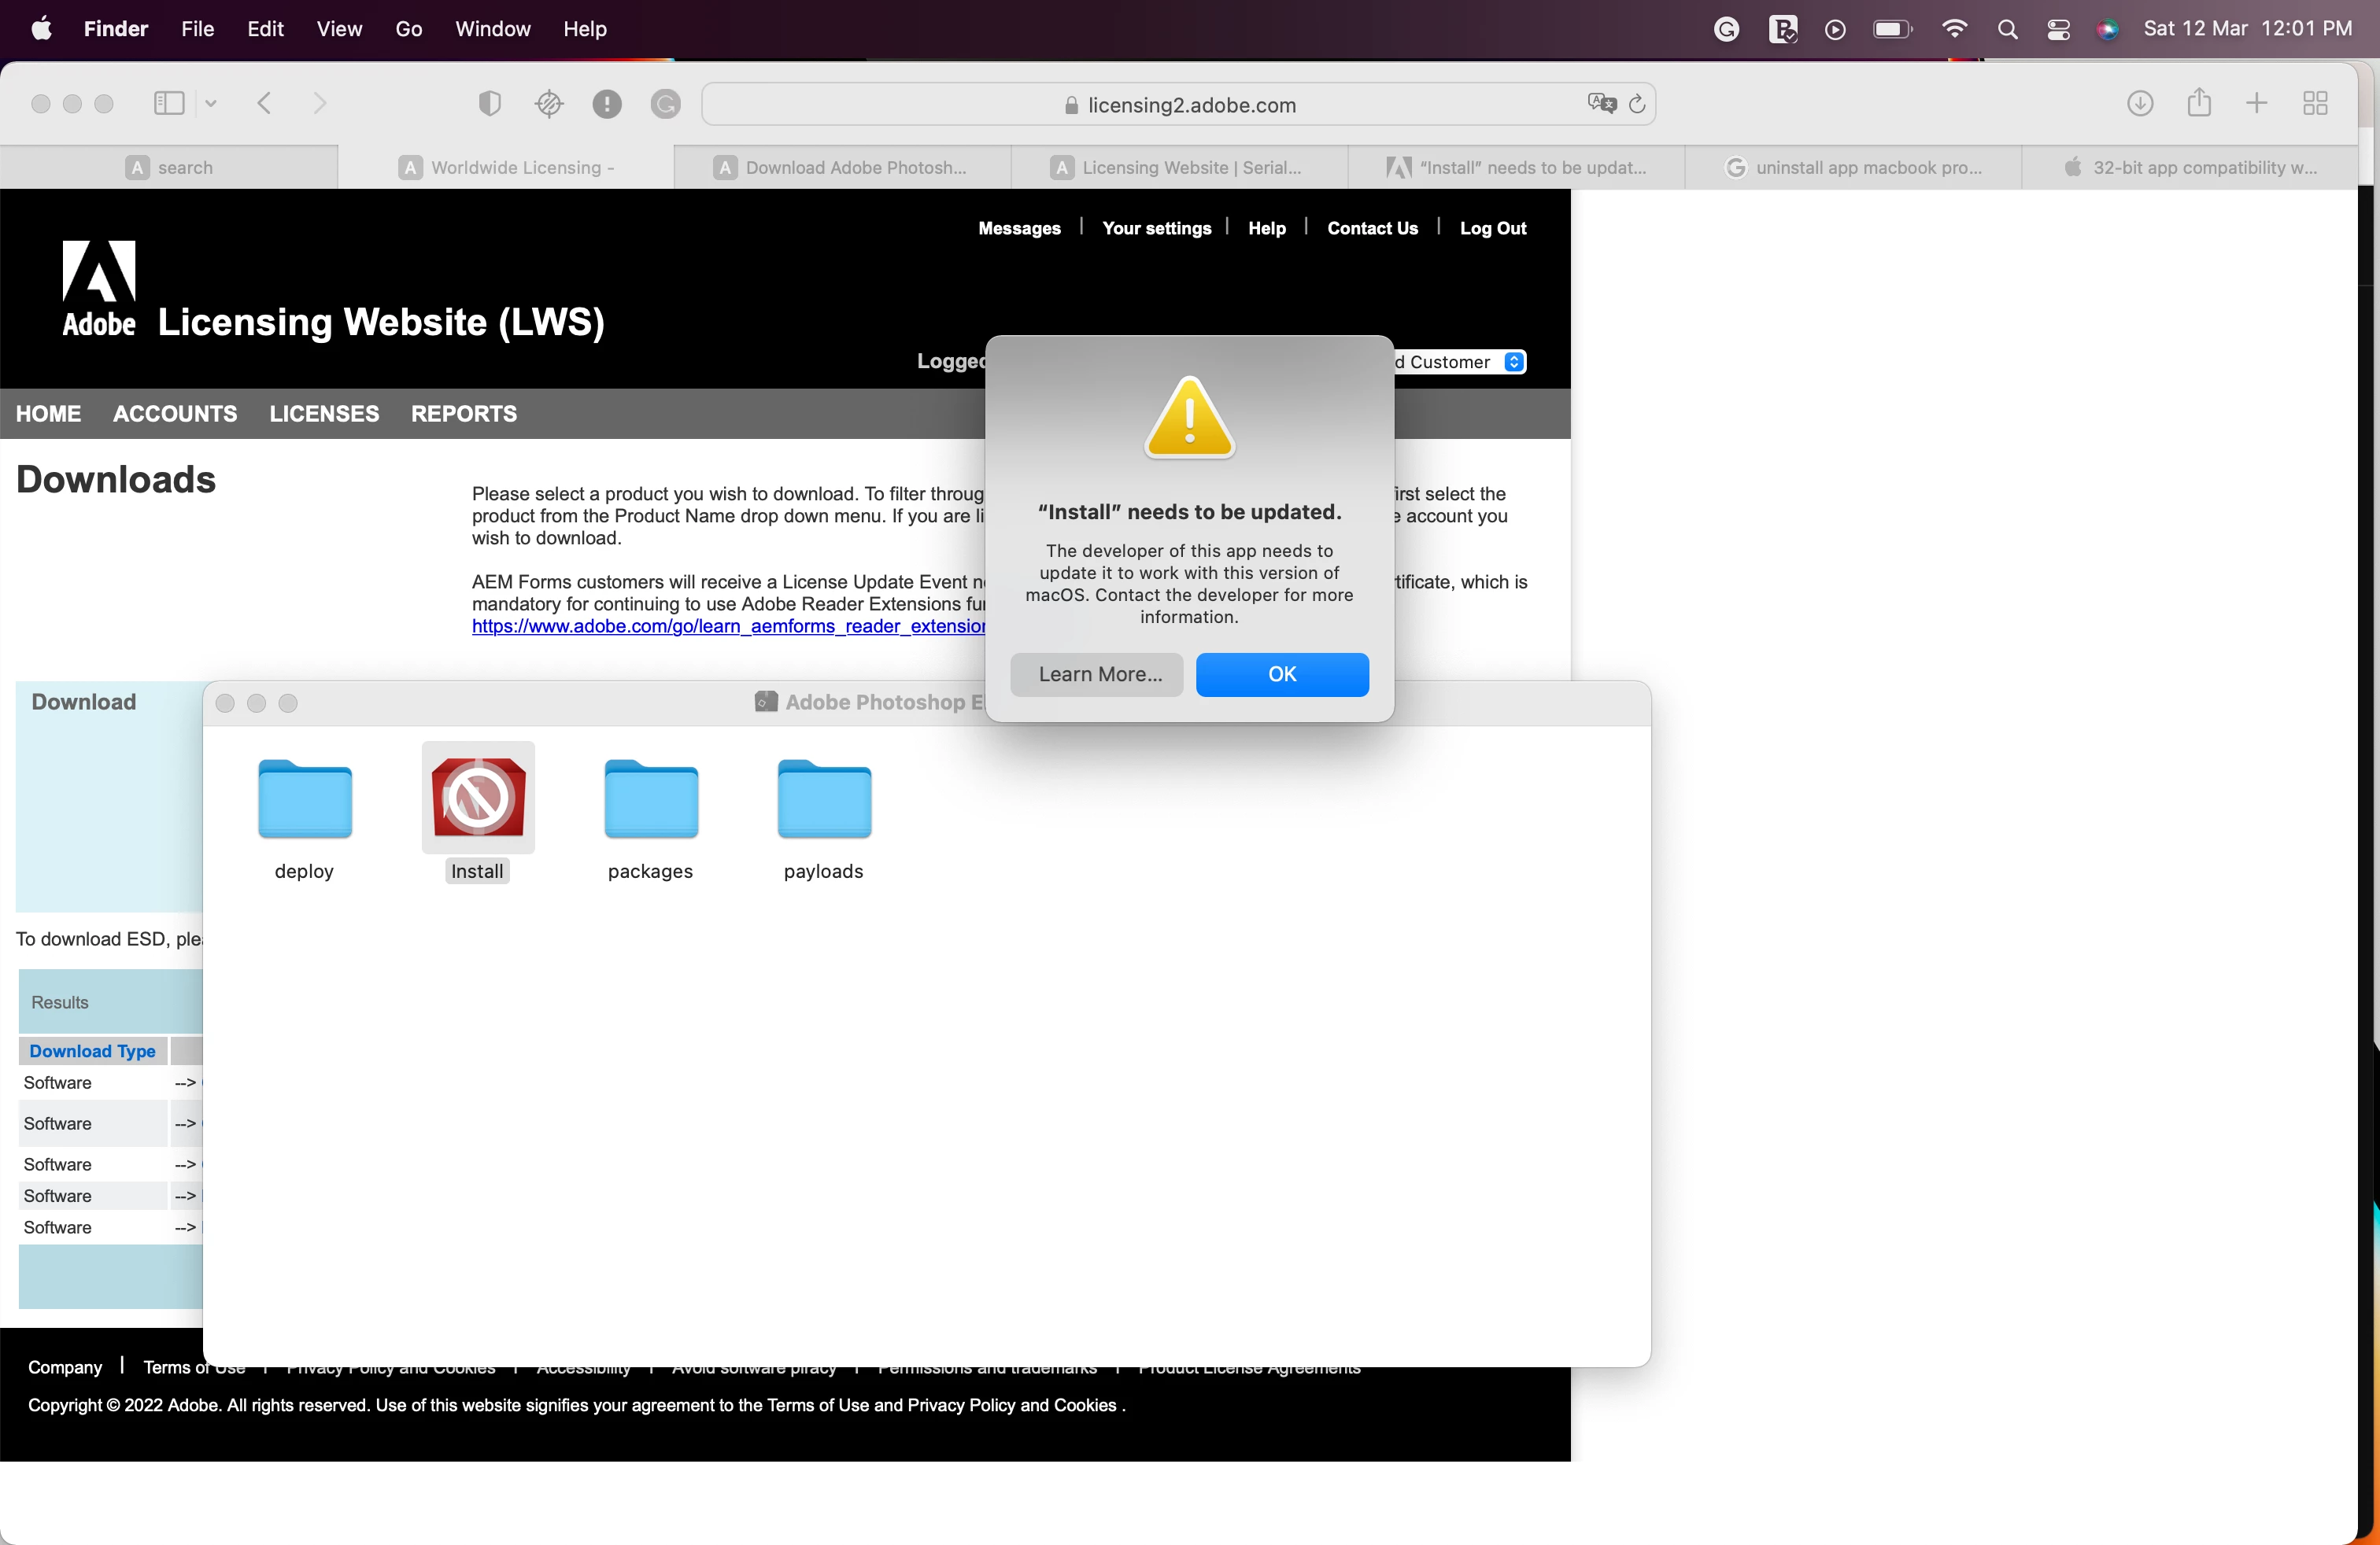2380x1545 pixels.
Task: Click the Safari sidebar toggle icon
Action: click(168, 103)
